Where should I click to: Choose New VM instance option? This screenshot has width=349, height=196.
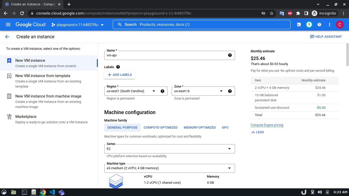click(x=49, y=63)
